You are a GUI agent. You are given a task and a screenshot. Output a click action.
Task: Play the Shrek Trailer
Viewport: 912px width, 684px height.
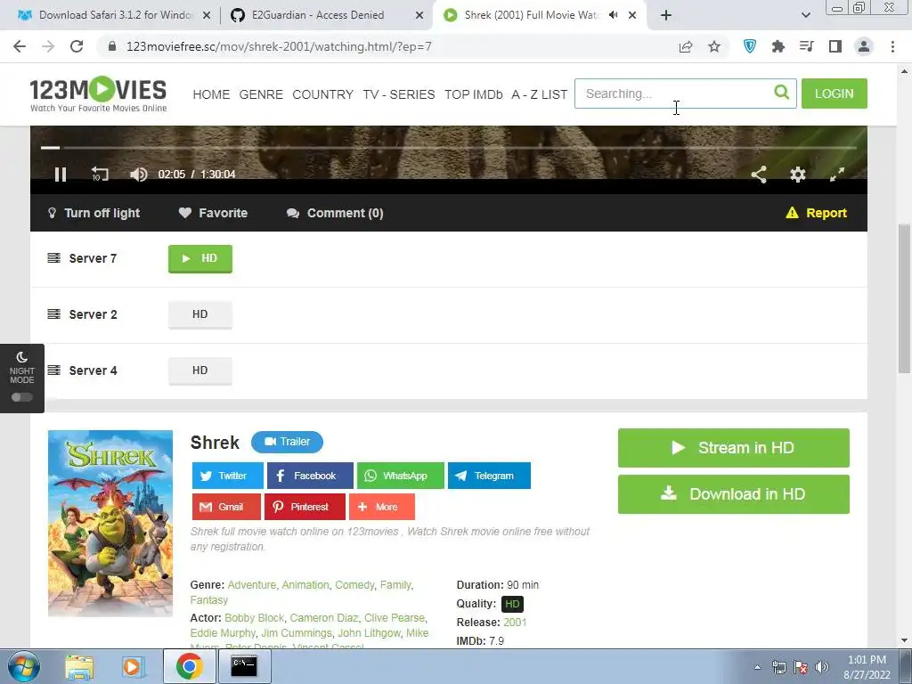[x=288, y=442]
